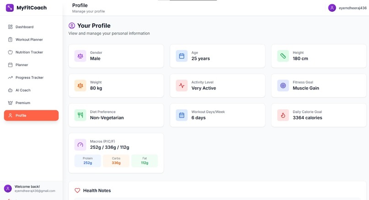Click the Height ruler icon
This screenshot has height=200, width=369.
pyautogui.click(x=283, y=56)
